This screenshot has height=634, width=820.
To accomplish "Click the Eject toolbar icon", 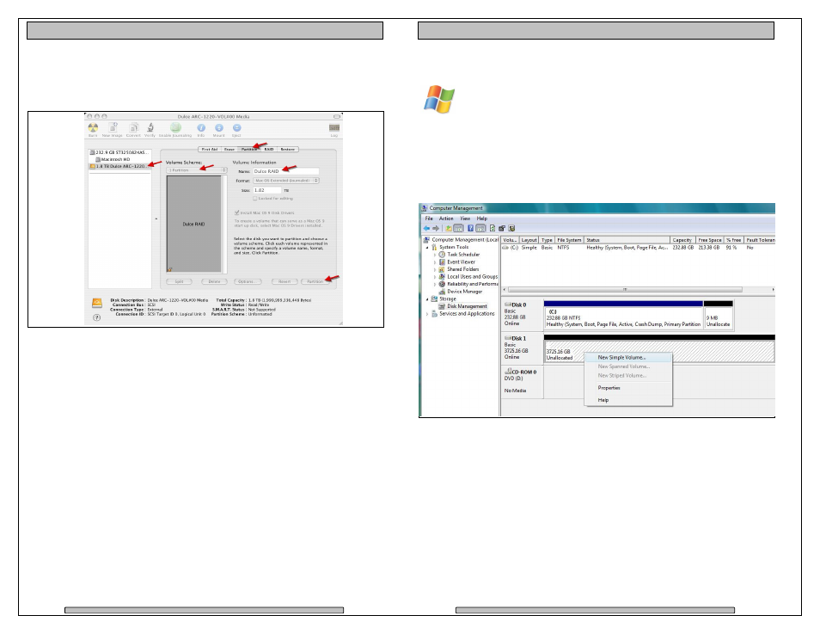I will coord(237,127).
